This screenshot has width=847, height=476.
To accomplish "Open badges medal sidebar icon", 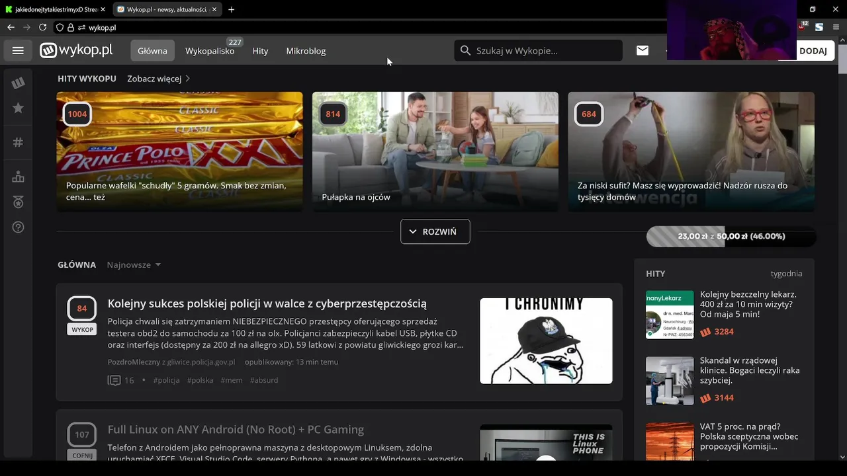I will [18, 202].
